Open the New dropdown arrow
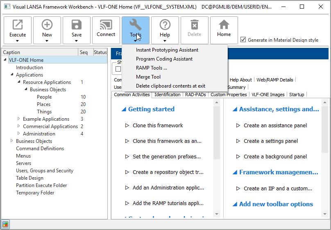Image resolution: width=331 pixels, height=230 pixels. click(x=47, y=41)
